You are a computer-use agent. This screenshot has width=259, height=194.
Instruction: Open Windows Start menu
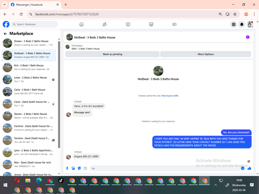pos(5,185)
